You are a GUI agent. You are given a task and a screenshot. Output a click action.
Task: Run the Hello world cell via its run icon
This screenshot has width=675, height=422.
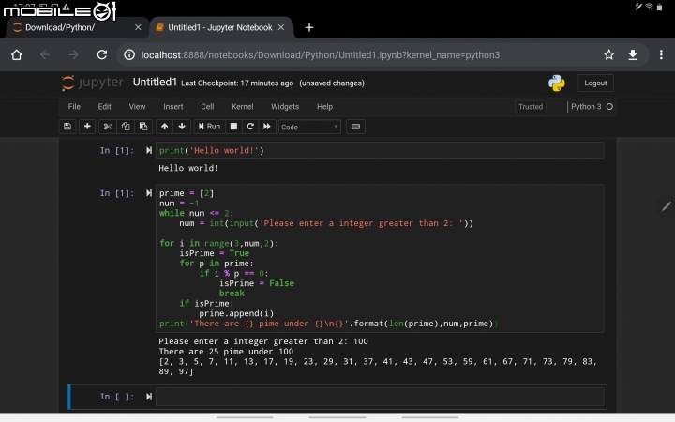(x=149, y=150)
